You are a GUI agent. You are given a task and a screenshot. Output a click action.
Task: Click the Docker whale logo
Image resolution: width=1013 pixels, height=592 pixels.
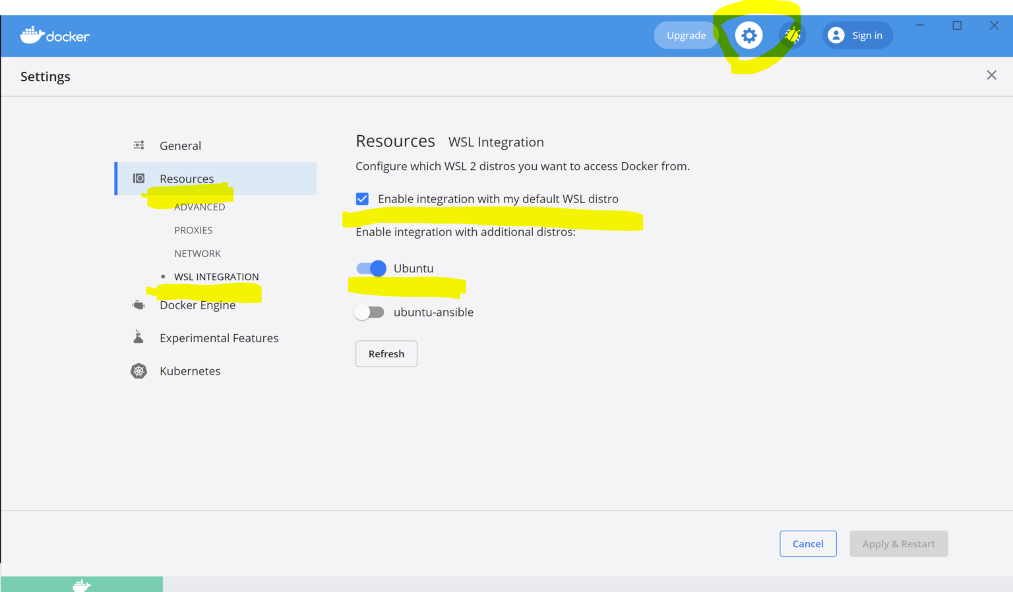pyautogui.click(x=55, y=36)
